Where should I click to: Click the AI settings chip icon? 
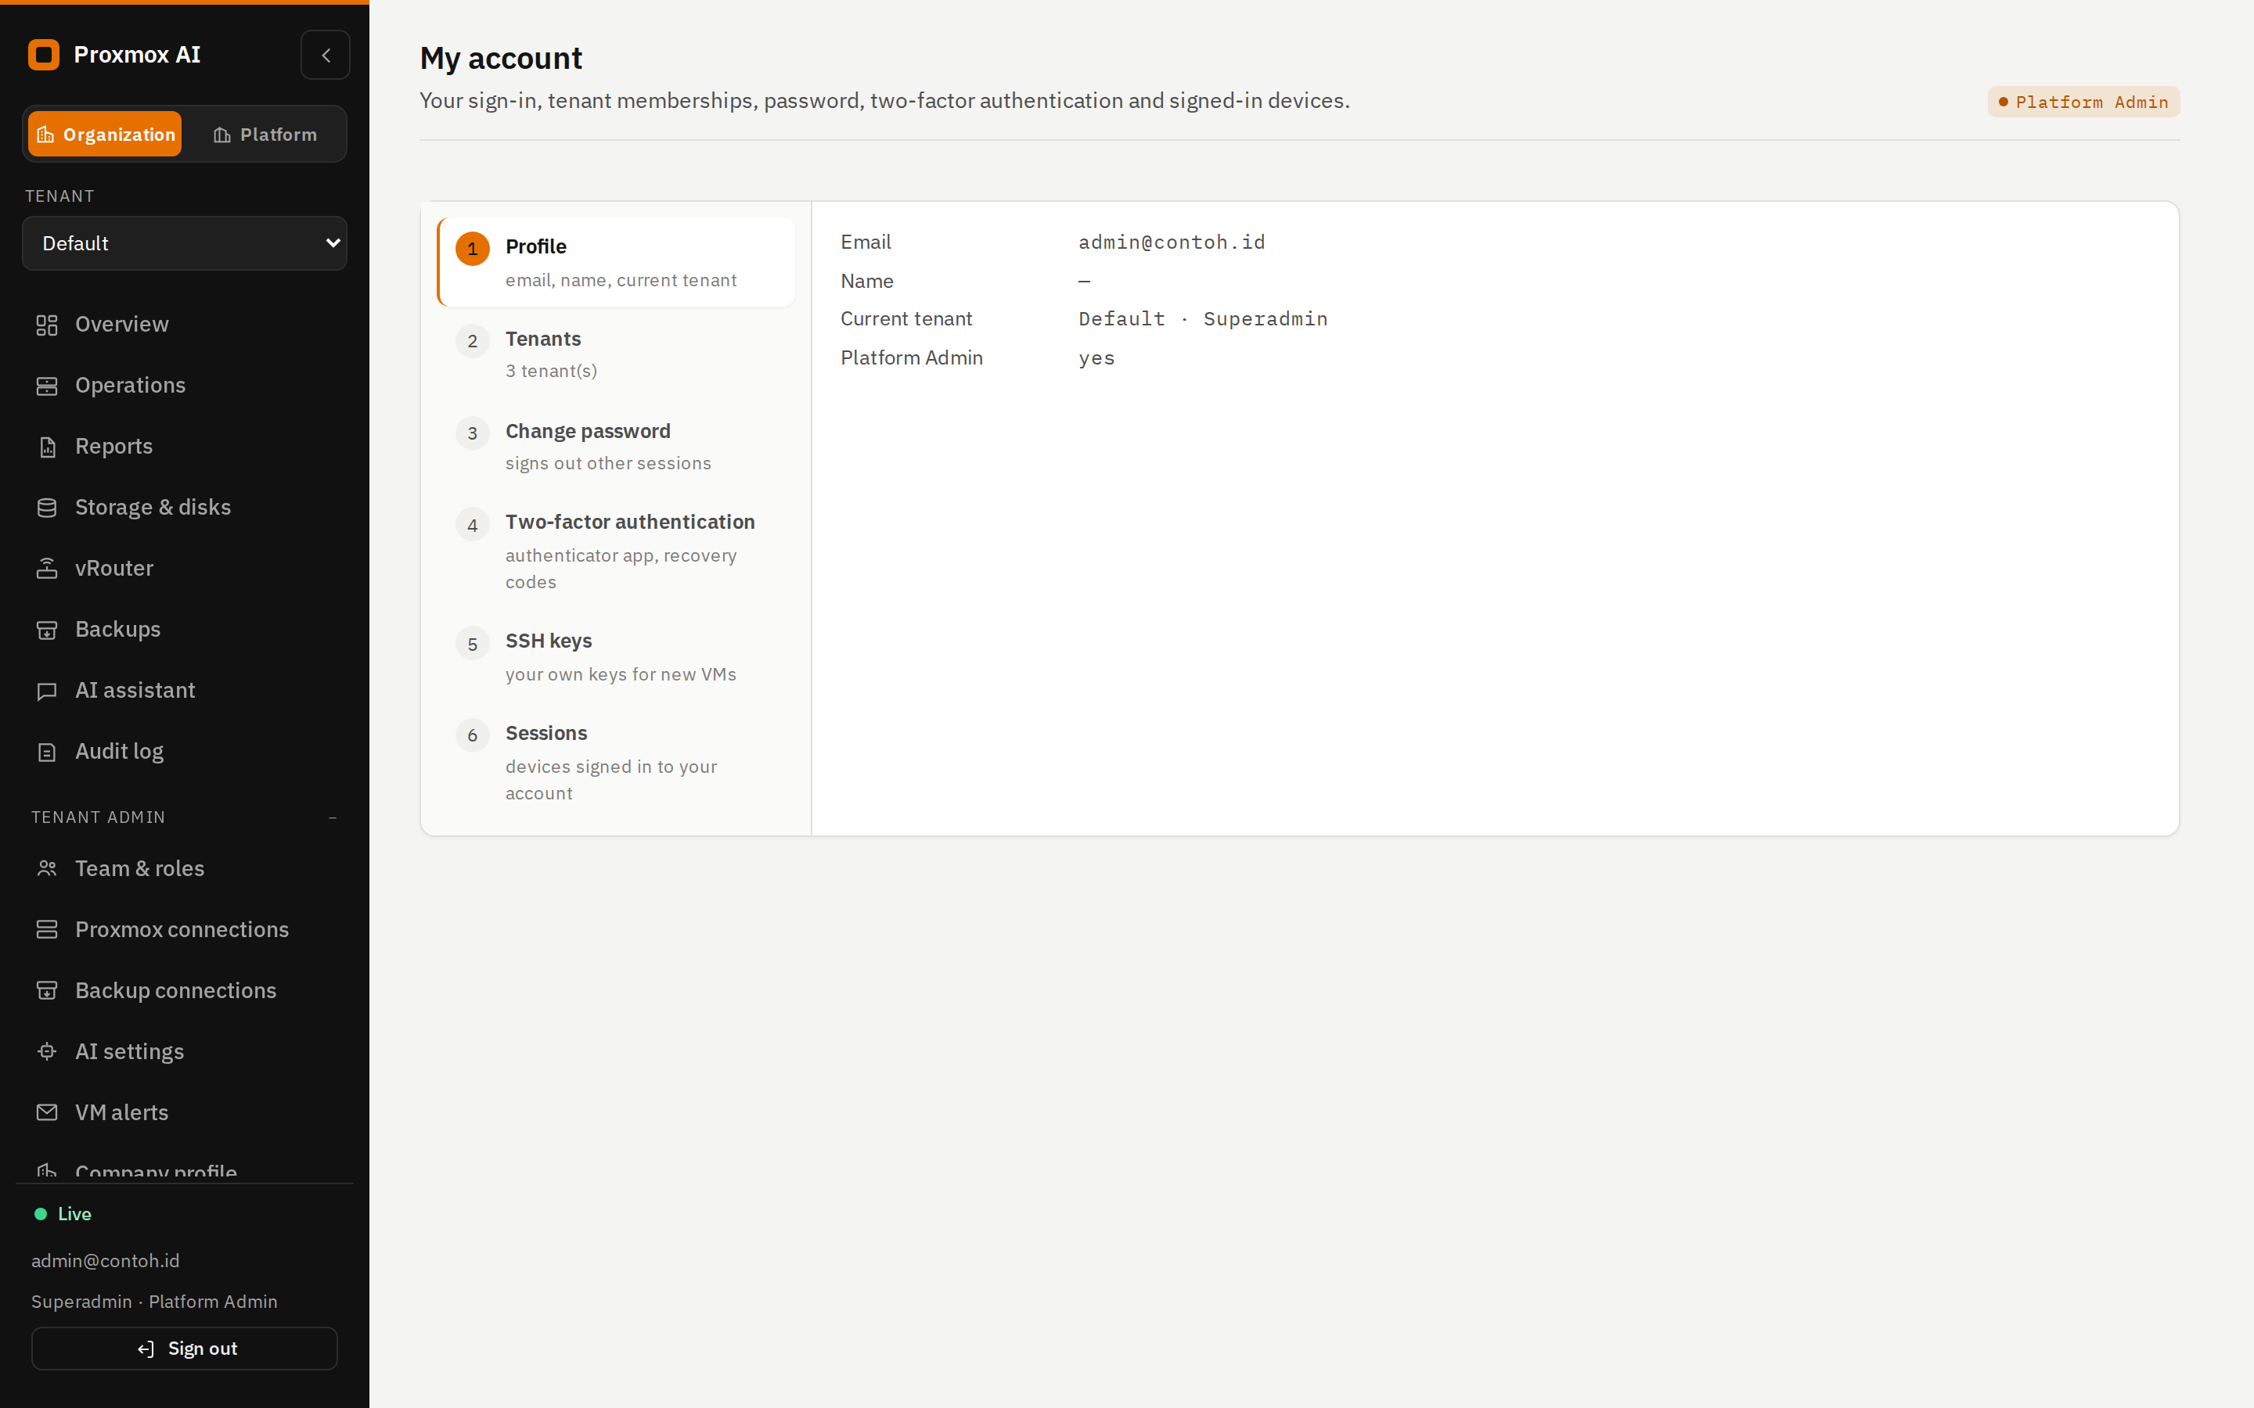(47, 1051)
